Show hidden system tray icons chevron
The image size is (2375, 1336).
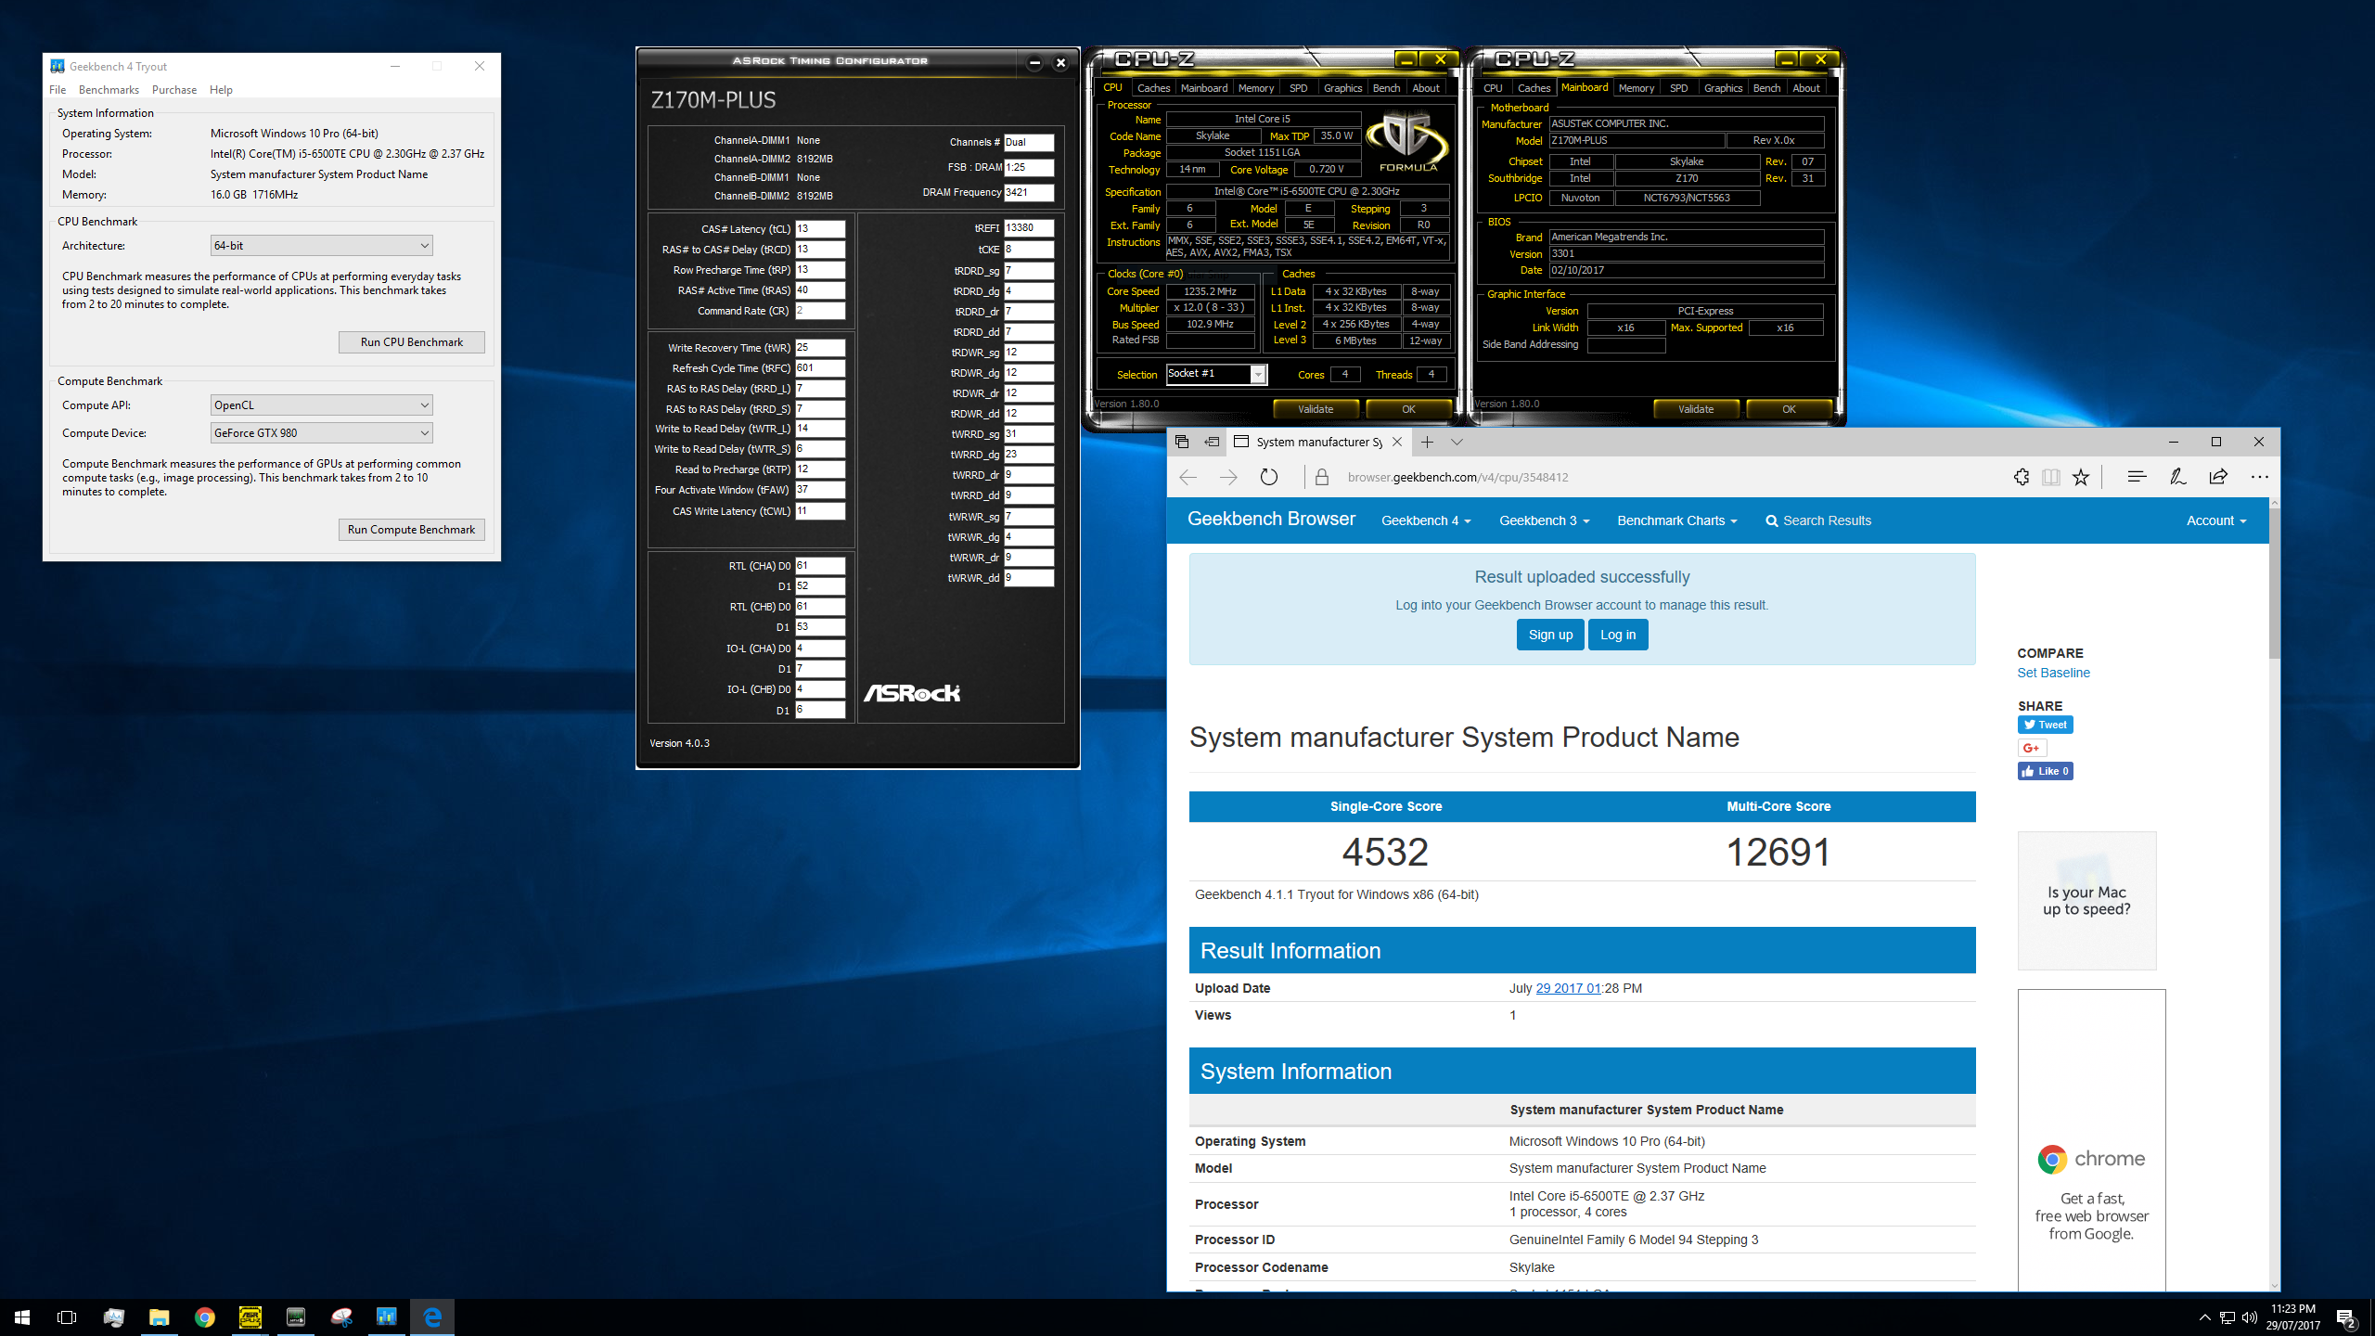click(2204, 1317)
